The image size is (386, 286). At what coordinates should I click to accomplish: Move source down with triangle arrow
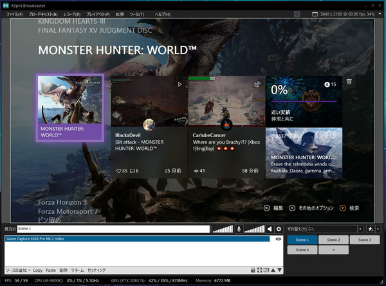coord(280,270)
